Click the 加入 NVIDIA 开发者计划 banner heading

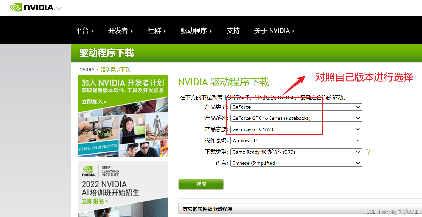pos(123,83)
